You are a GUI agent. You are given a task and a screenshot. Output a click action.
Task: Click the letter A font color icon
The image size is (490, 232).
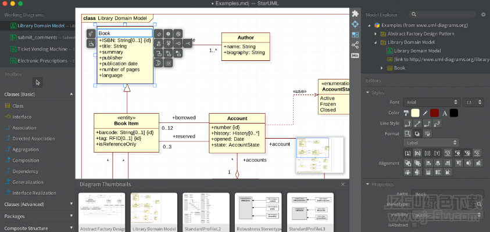point(445,113)
